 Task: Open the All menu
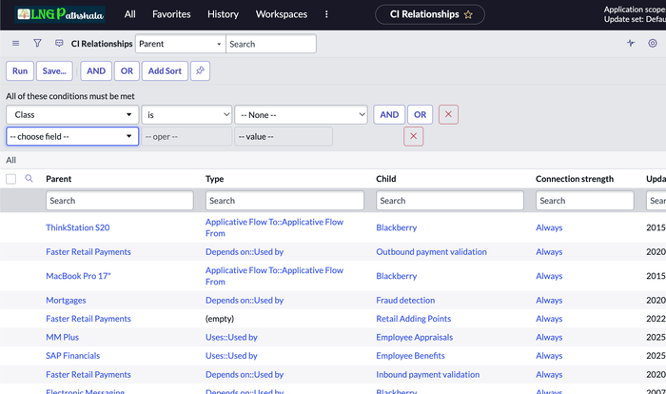click(130, 14)
